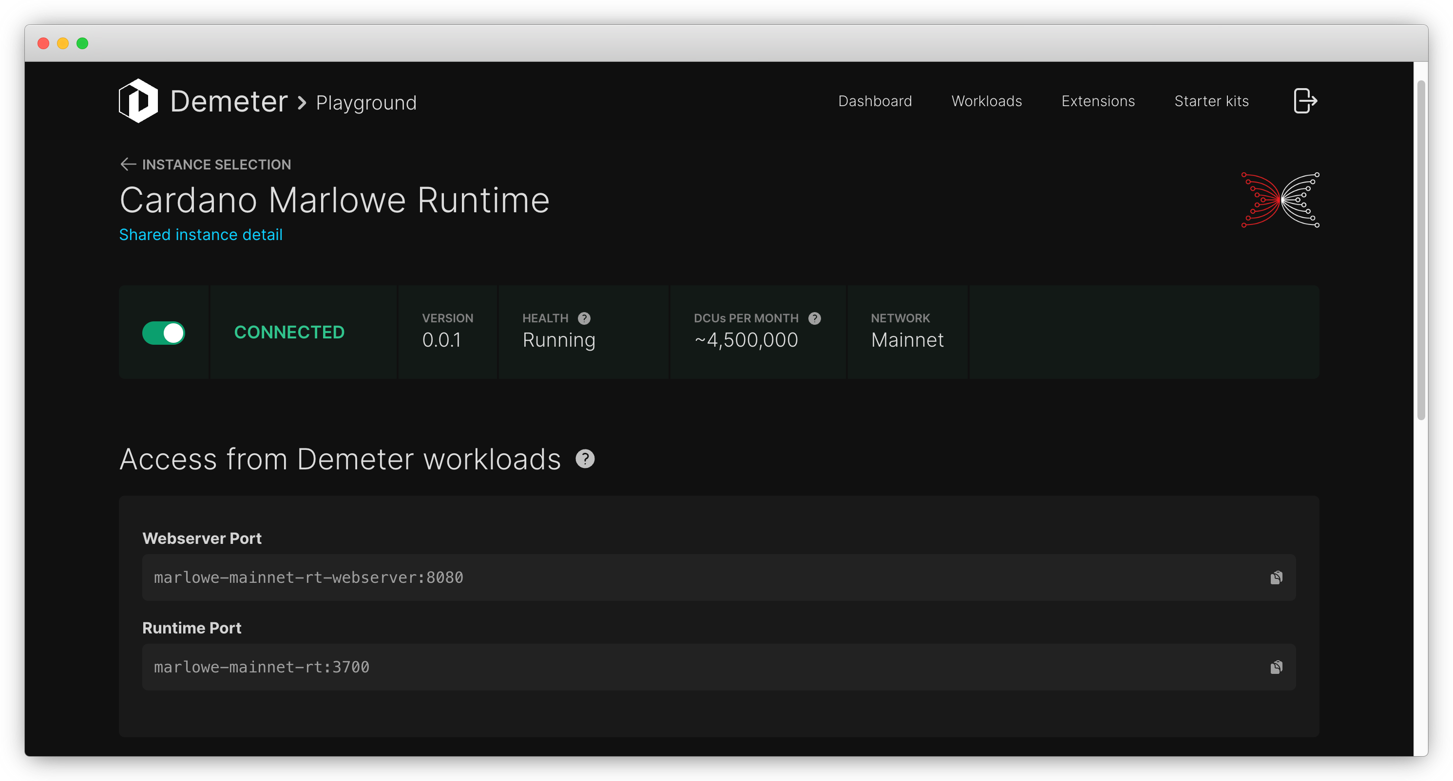Image resolution: width=1453 pixels, height=781 pixels.
Task: Open DCUs per month help icon
Action: pos(814,318)
